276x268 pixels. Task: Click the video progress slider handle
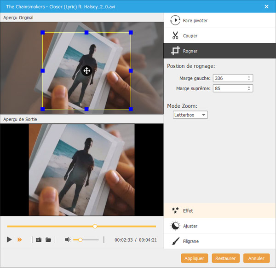[95, 226]
